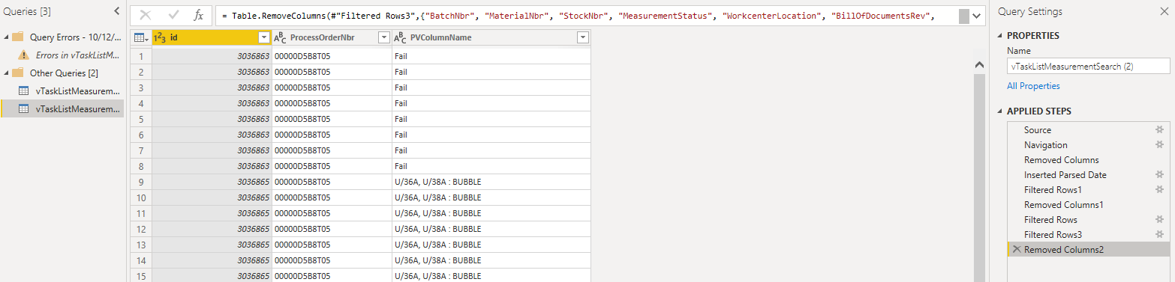1175x282 pixels.
Task: Click Other Queries folder icon
Action: point(19,73)
